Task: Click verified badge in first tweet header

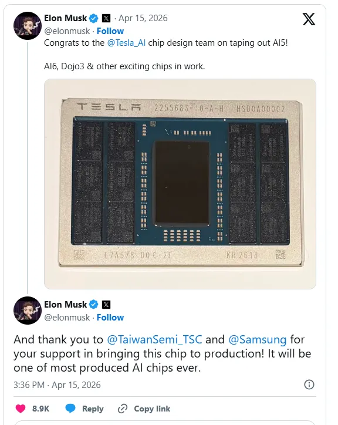Action: (x=94, y=18)
